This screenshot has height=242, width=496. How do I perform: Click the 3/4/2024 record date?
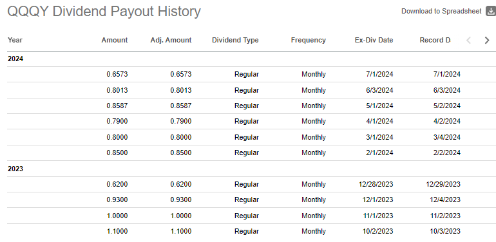pos(447,137)
